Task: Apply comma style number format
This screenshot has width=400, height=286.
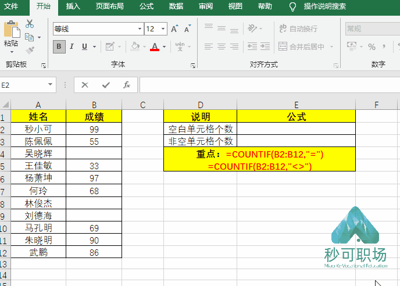Action: [x=384, y=47]
